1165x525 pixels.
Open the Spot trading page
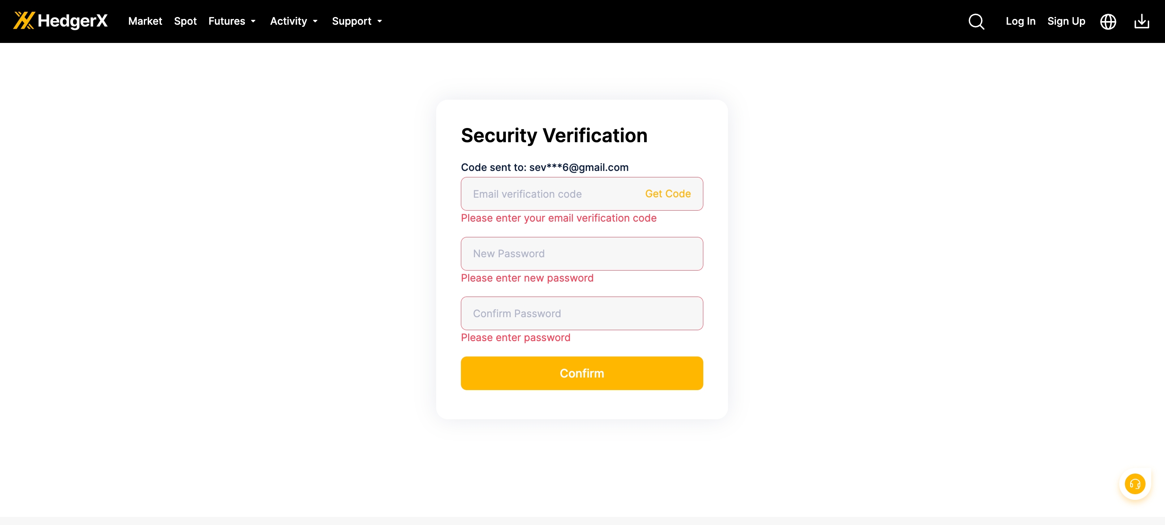tap(185, 21)
